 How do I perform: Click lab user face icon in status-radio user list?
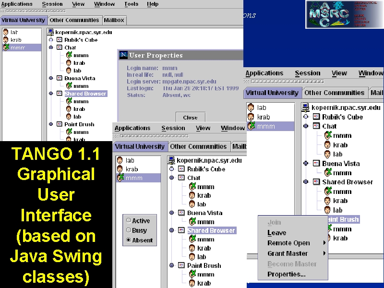(120, 160)
